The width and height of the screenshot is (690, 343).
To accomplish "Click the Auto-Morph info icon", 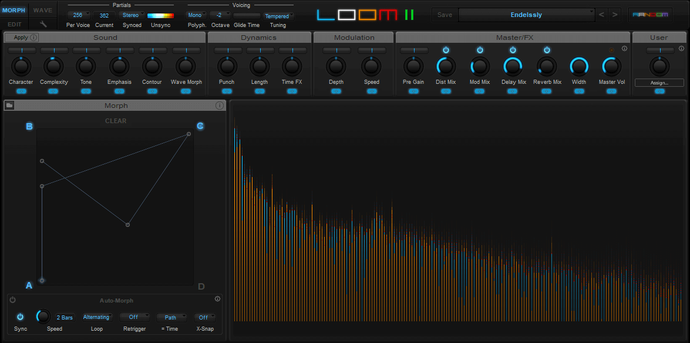I will [x=217, y=299].
